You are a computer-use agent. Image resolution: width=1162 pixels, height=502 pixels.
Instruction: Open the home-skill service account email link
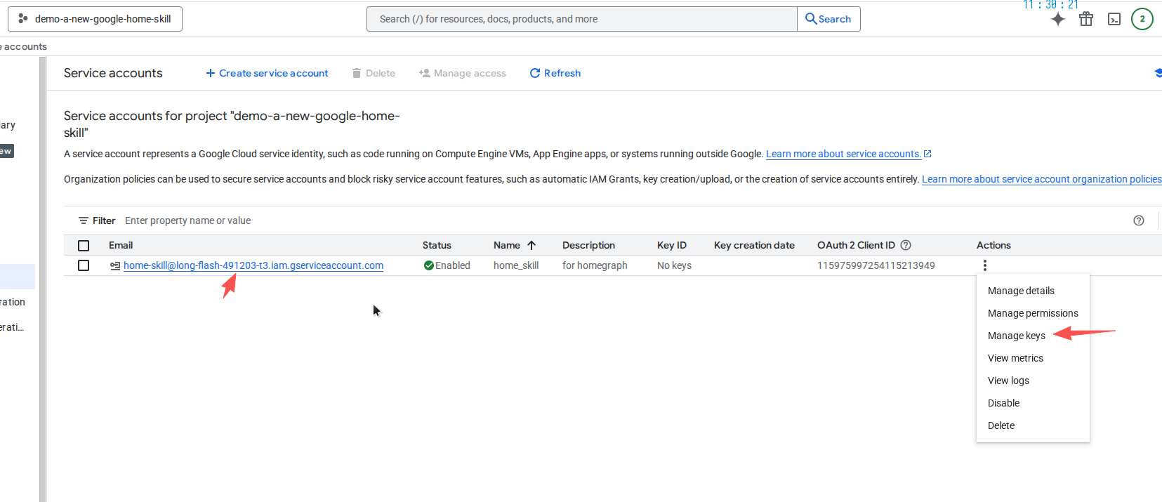253,265
